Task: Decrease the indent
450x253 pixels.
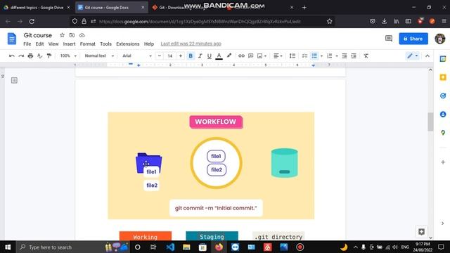Action: click(x=345, y=56)
